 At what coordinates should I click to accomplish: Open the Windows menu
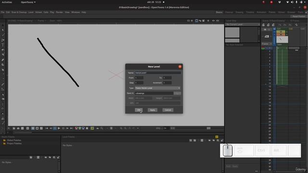[x=76, y=12]
